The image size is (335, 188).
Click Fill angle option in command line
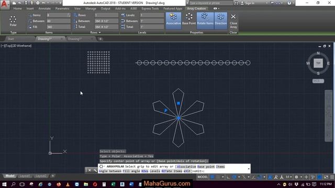point(131,171)
